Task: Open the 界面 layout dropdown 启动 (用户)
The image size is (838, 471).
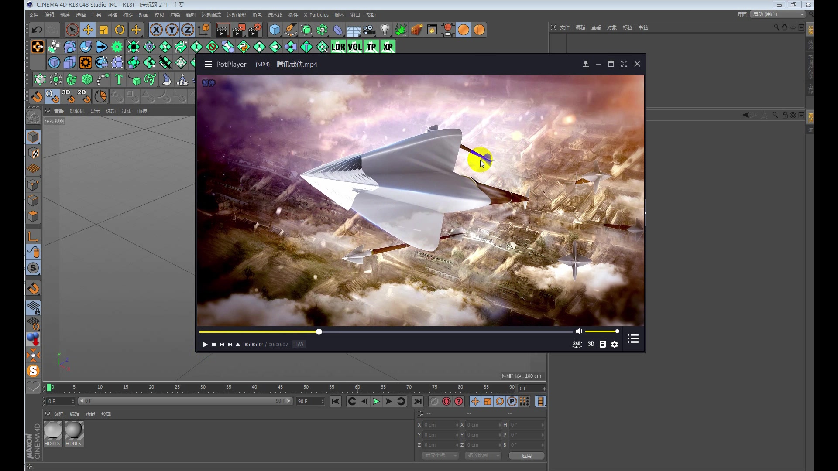Action: 778,14
